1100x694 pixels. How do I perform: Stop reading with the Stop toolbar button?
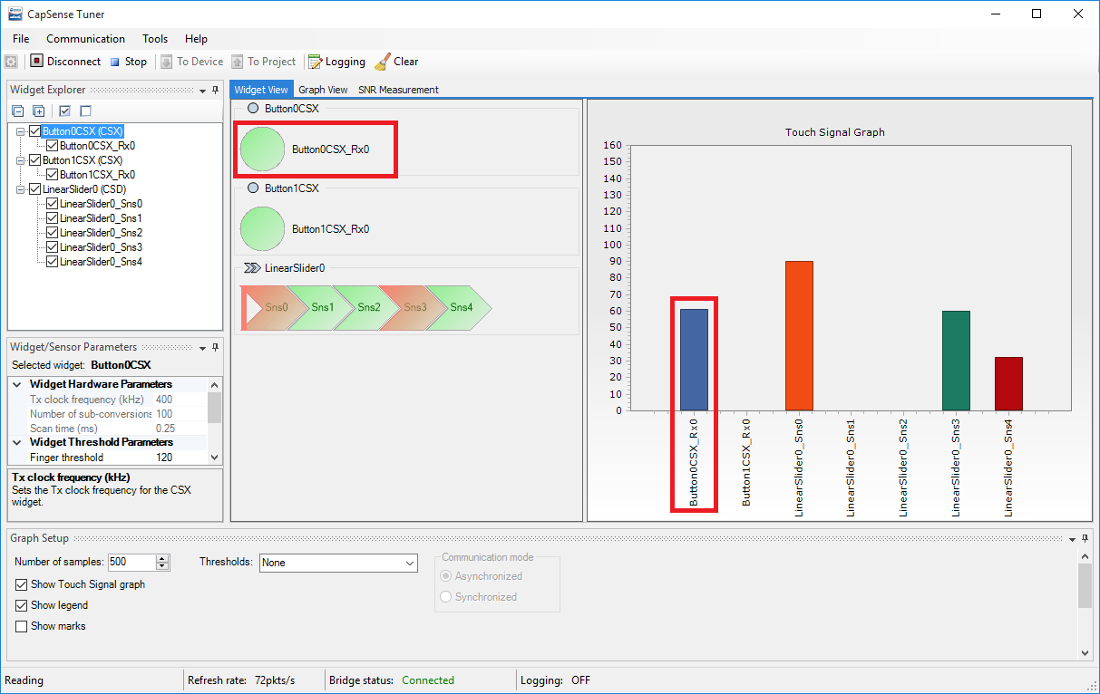coord(128,62)
